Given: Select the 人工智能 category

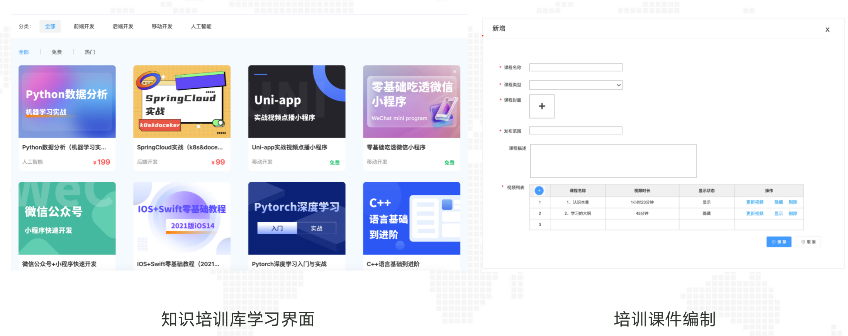Looking at the screenshot, I should (201, 26).
